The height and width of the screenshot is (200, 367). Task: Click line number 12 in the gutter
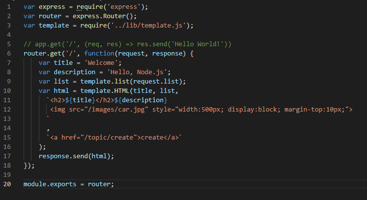(x=7, y=110)
